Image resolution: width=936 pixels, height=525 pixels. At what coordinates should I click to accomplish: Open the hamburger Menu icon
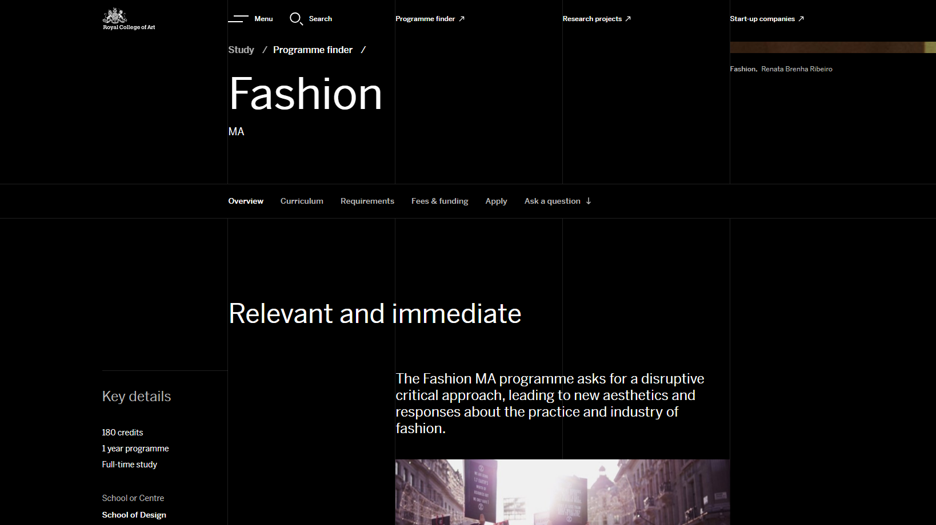(x=238, y=19)
